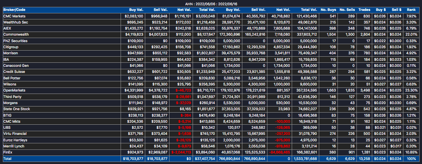This screenshot has height=164, width=422.
Task: Select the Morgans broker name
Action: click(10, 102)
